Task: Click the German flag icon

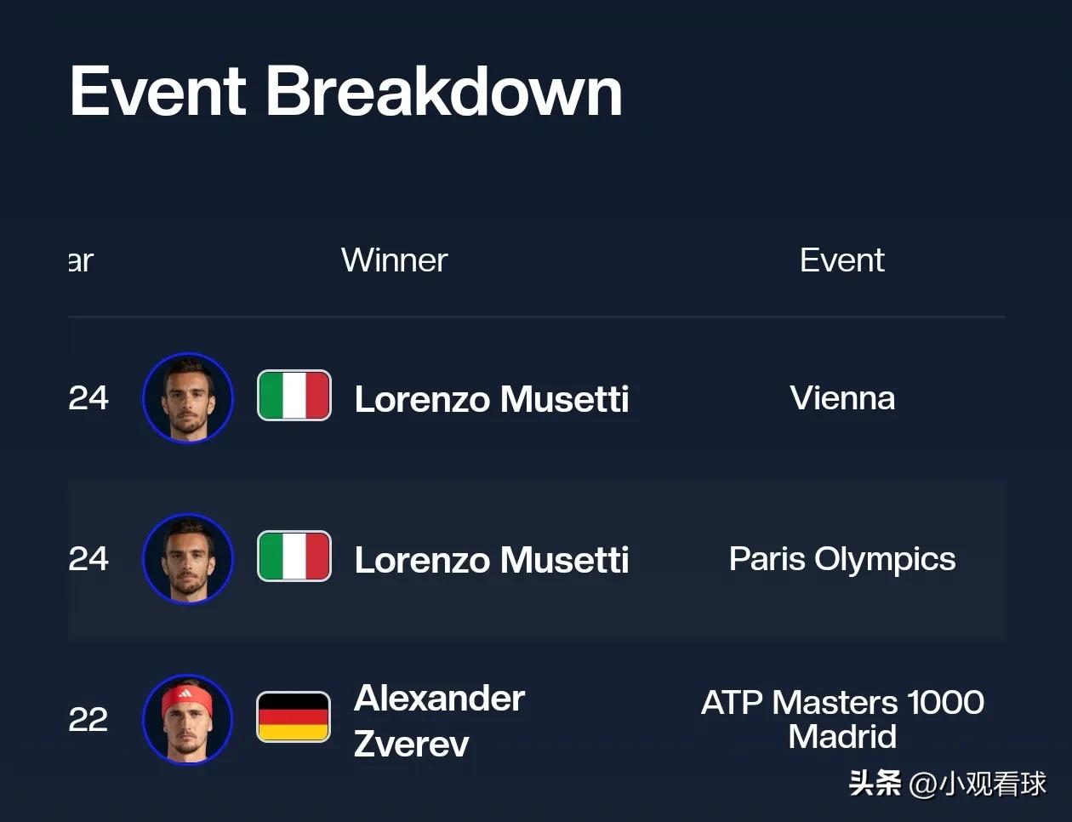Action: [294, 716]
